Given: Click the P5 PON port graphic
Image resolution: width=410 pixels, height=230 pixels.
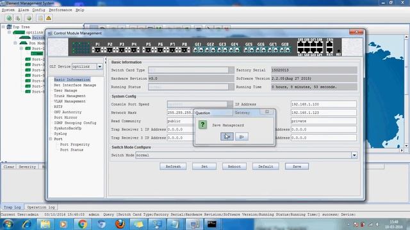Looking at the screenshot, I should pyautogui.click(x=148, y=50).
